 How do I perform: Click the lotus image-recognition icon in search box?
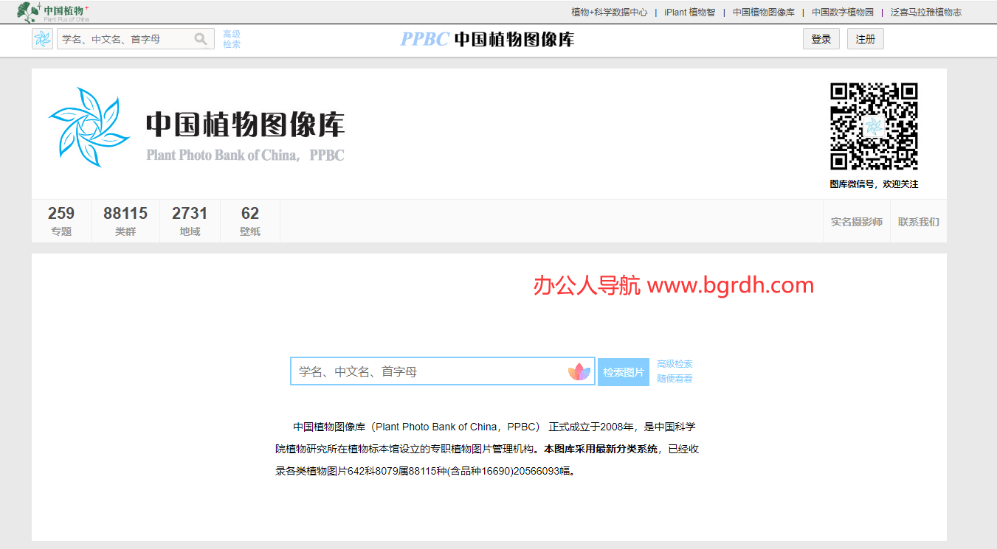pos(579,371)
